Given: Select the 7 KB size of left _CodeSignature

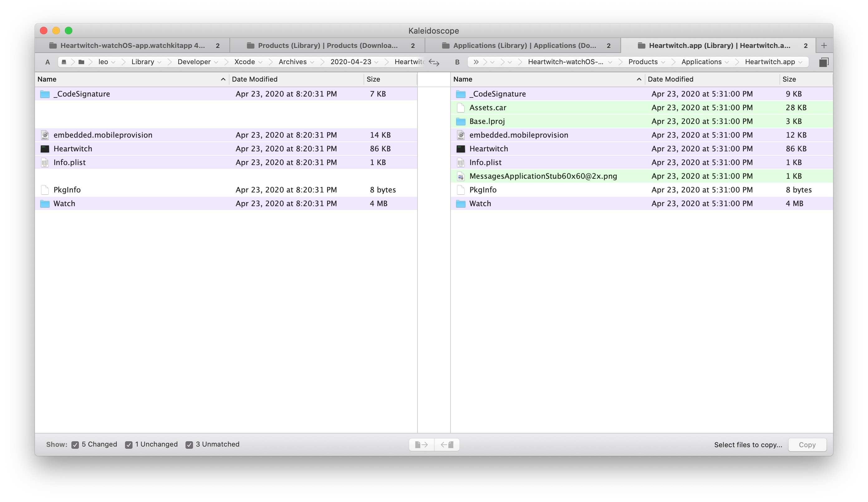Looking at the screenshot, I should tap(378, 94).
